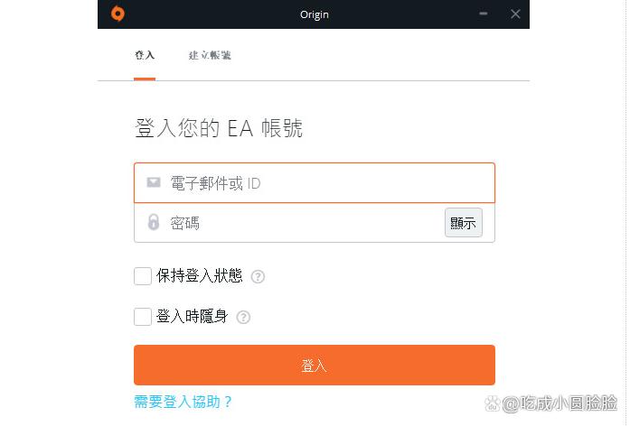The image size is (630, 426).
Task: Click the 登入您的 EA 帳號 heading
Action: [219, 128]
